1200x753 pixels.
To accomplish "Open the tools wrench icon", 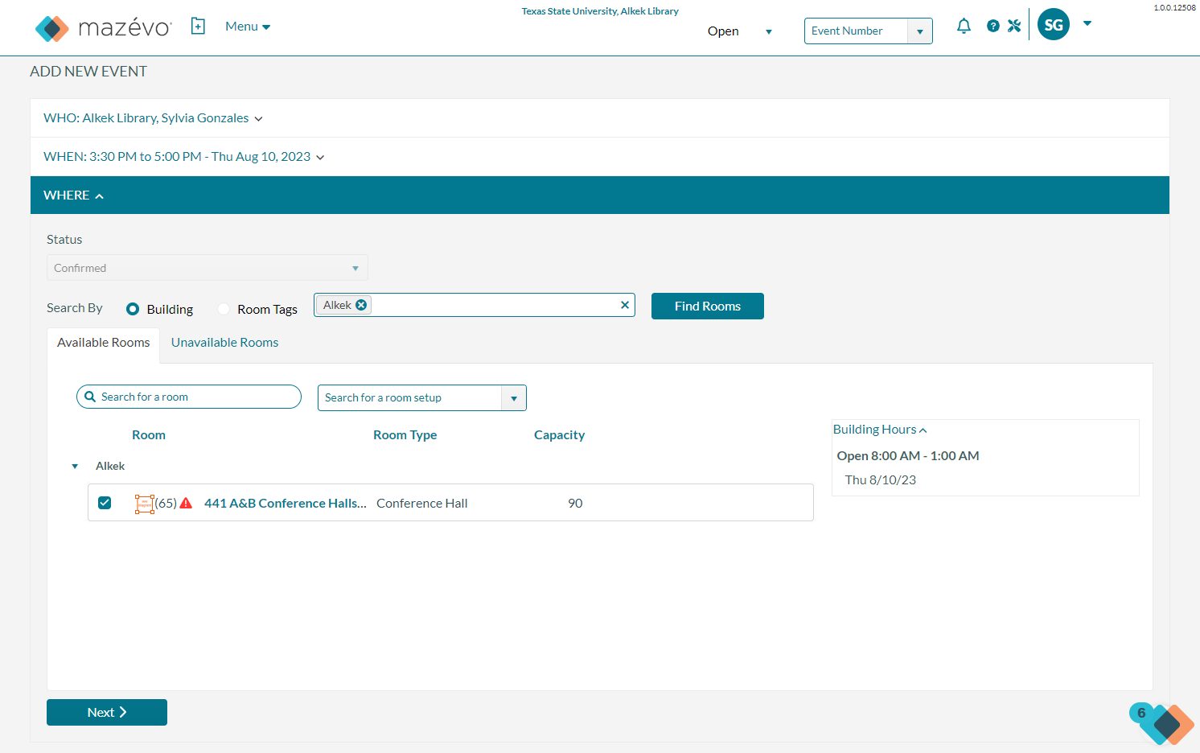I will (1014, 26).
